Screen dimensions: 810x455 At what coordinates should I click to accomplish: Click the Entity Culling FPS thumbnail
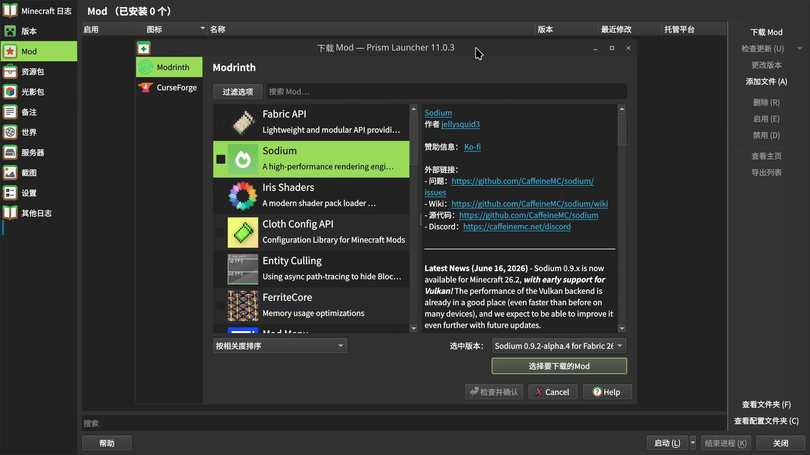click(243, 269)
